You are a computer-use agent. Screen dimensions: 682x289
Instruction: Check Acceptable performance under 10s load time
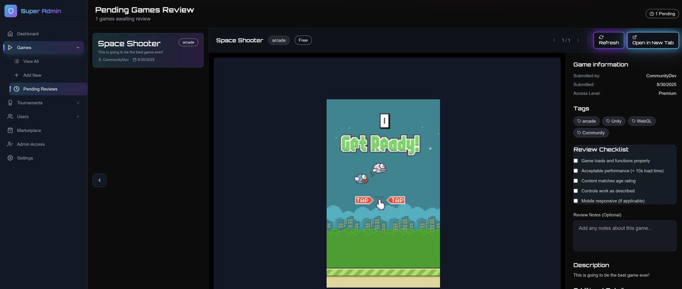pos(576,171)
